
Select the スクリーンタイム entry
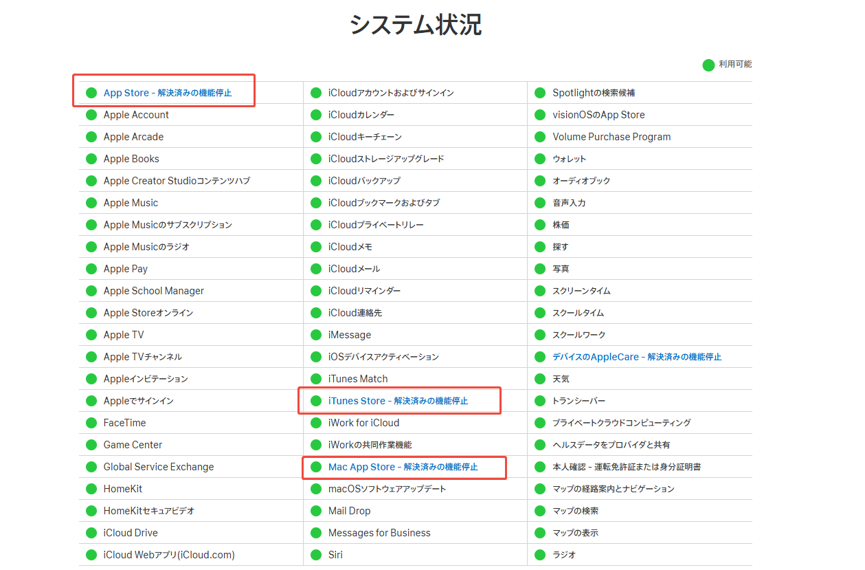(581, 291)
